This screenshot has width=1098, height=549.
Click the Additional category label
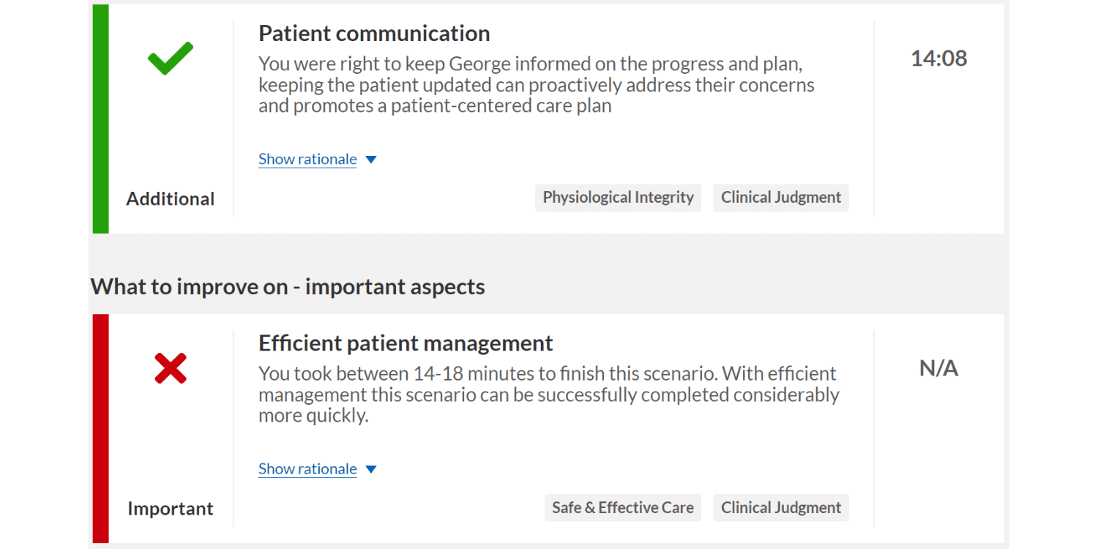[x=171, y=199]
